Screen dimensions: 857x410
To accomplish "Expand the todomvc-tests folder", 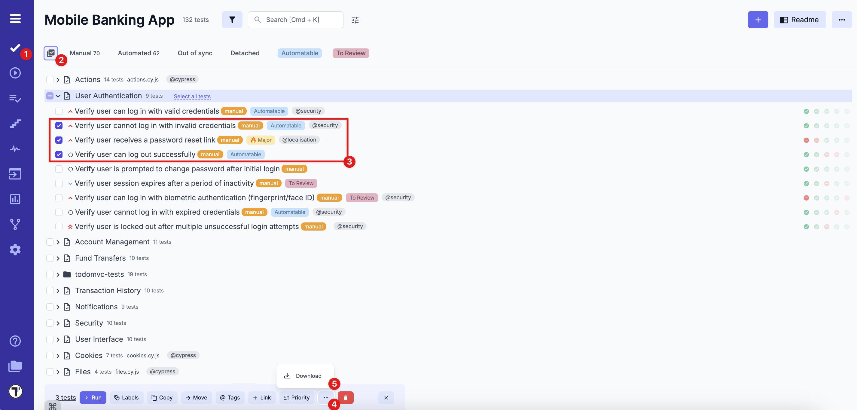I will pyautogui.click(x=58, y=274).
